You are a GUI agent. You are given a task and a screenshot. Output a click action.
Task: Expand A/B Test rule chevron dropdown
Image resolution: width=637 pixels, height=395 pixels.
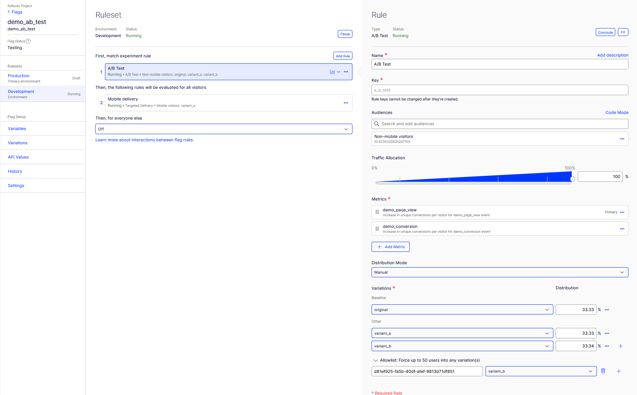click(x=339, y=72)
